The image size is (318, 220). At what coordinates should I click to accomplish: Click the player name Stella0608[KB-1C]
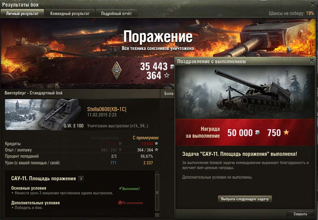(107, 109)
